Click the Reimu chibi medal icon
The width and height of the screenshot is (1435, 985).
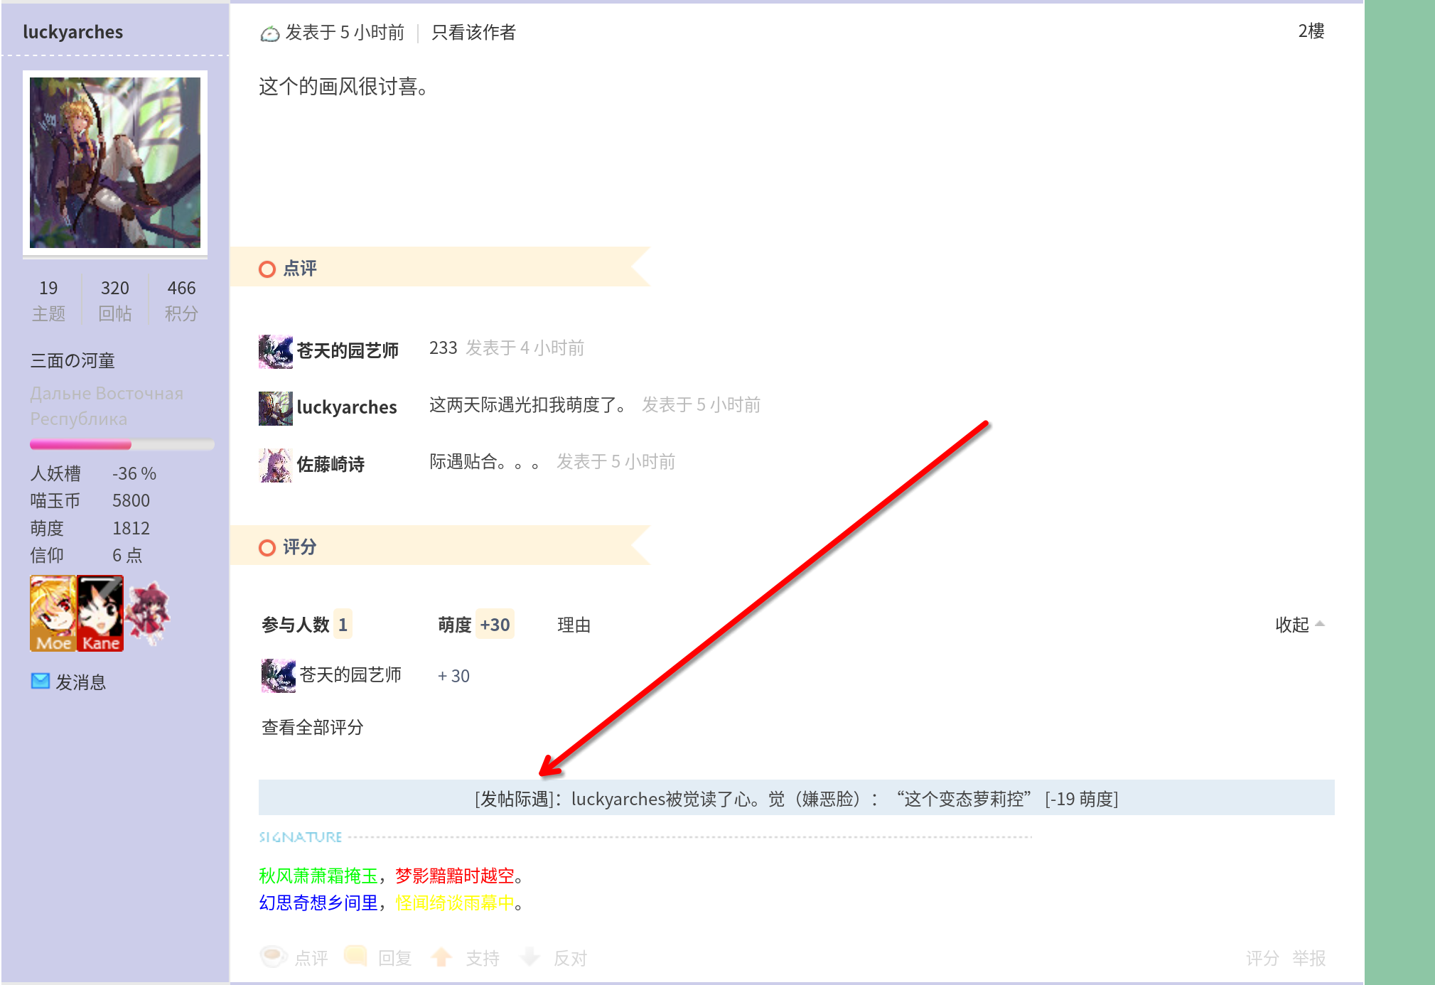pyautogui.click(x=149, y=613)
